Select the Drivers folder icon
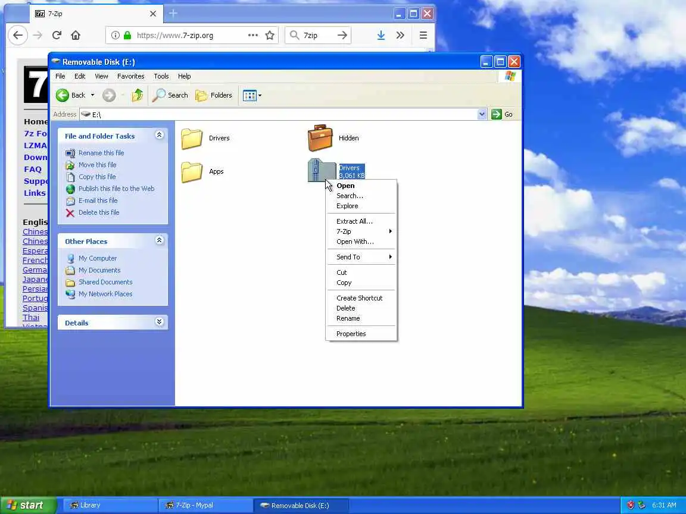 click(x=192, y=139)
